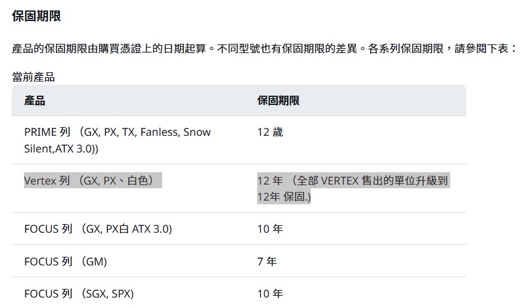Click the 當前產品 label above the table
This screenshot has height=308, width=528.
click(x=33, y=77)
